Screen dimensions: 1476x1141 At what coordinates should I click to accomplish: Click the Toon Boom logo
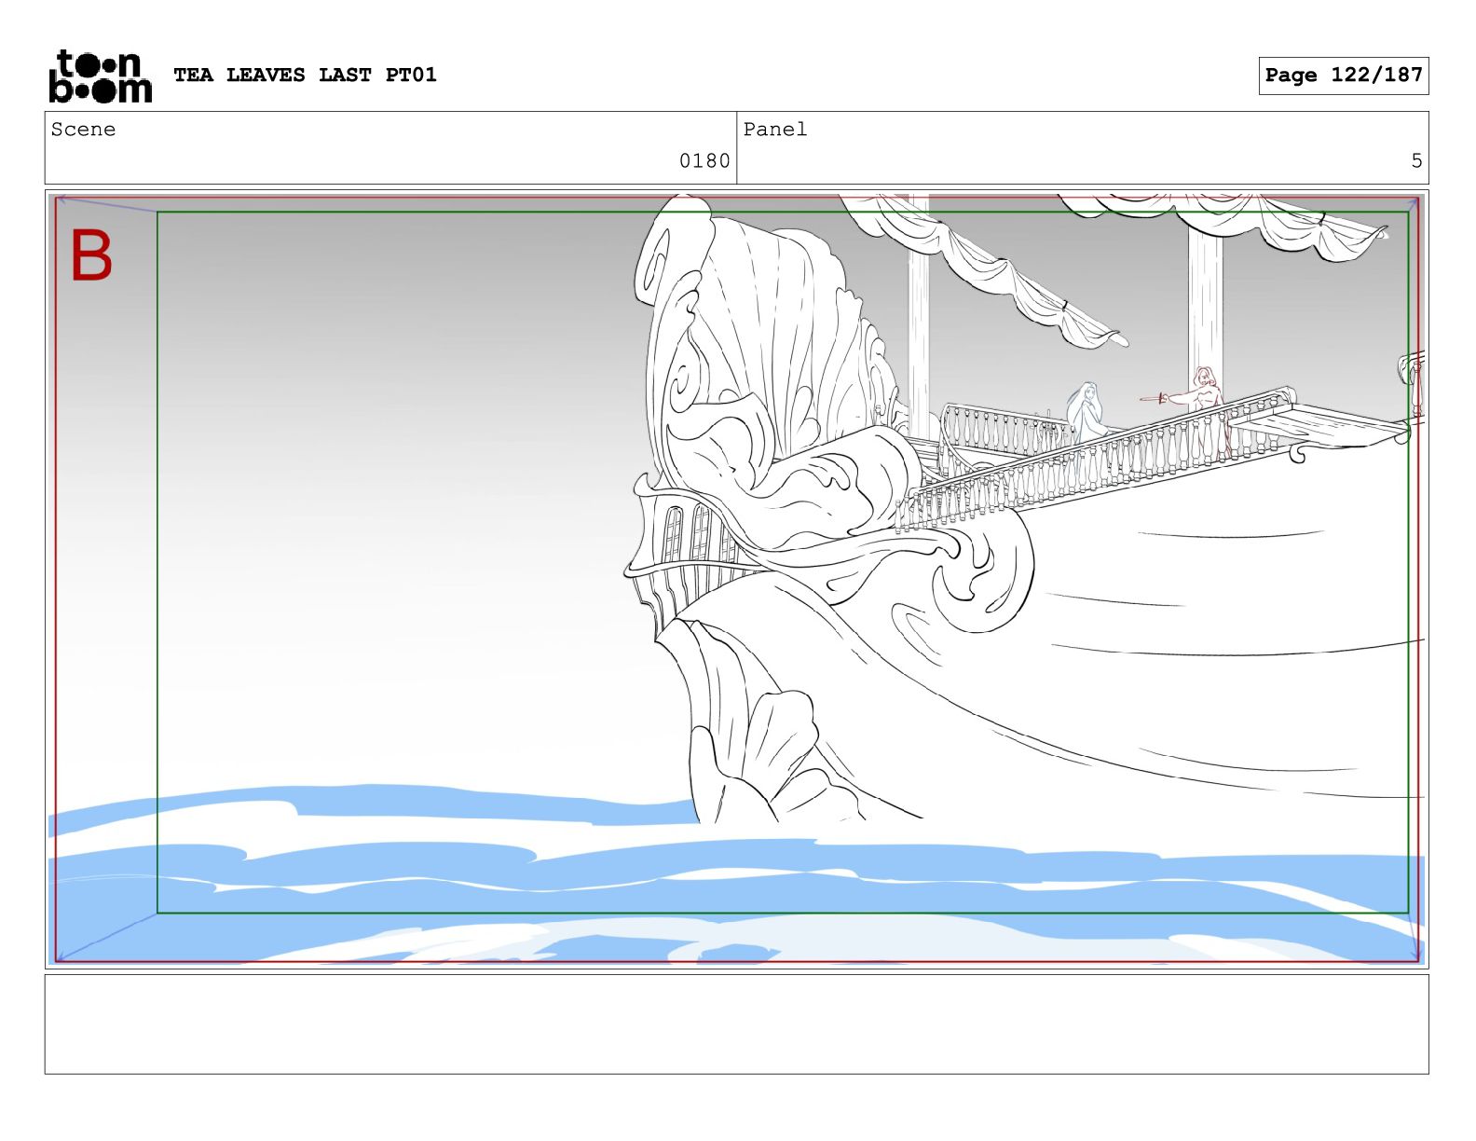[100, 76]
